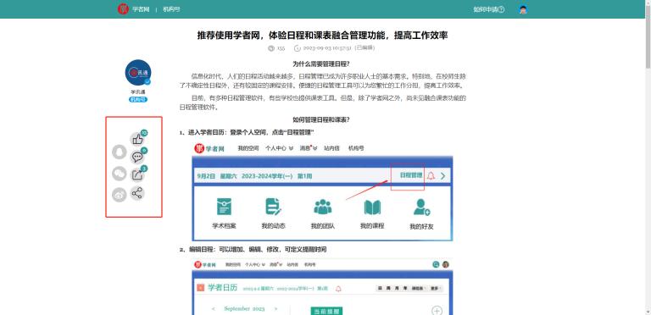Image resolution: width=651 pixels, height=315 pixels.
Task: Click the publish date 2023-09-03 text
Action: [327, 48]
